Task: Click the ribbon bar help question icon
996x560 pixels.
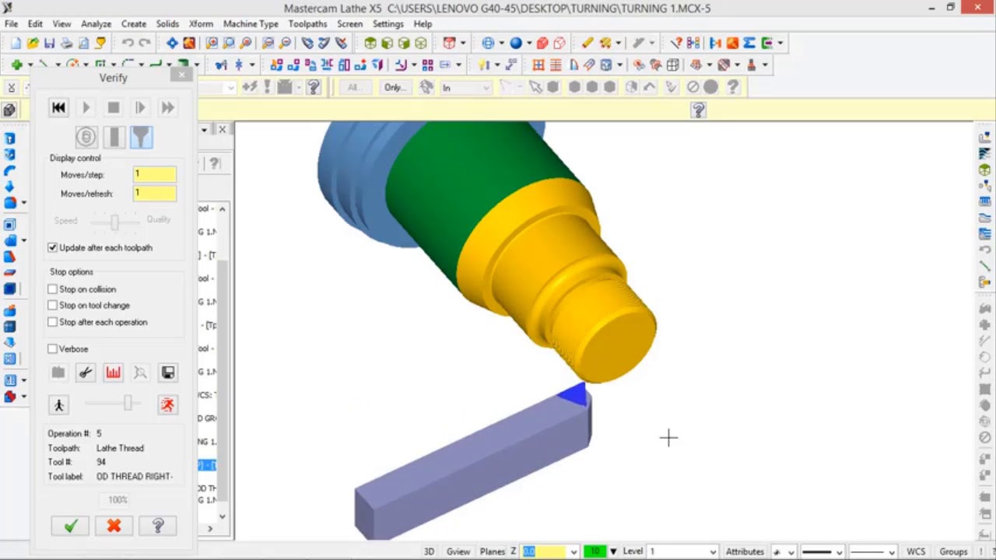Action: tap(699, 111)
